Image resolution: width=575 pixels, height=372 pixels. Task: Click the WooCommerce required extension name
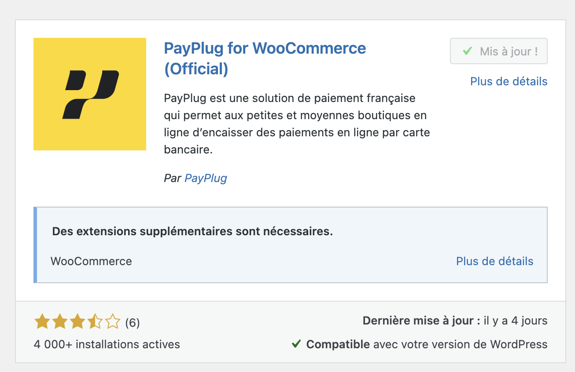(x=92, y=261)
